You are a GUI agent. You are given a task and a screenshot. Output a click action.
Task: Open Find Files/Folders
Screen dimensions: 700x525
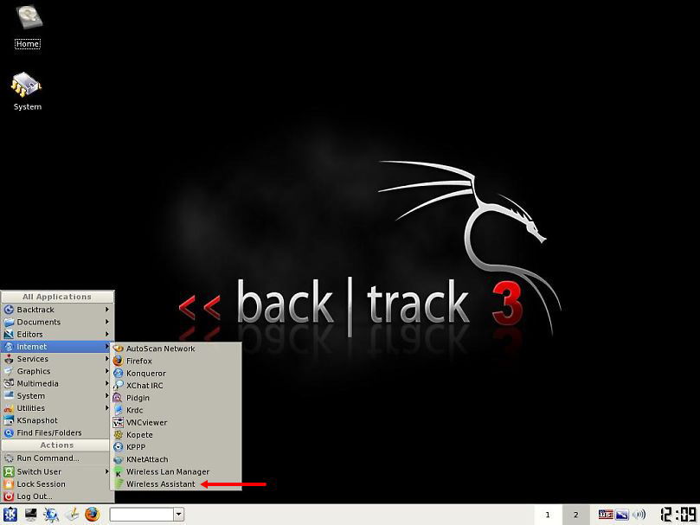click(x=56, y=432)
